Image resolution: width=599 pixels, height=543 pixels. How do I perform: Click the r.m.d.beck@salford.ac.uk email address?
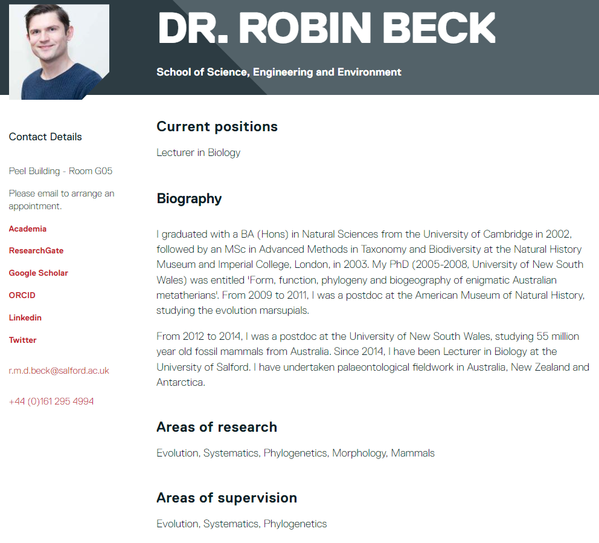click(59, 371)
